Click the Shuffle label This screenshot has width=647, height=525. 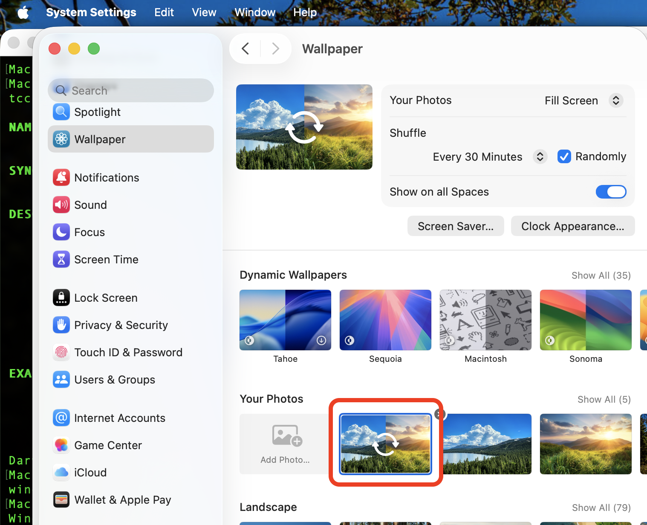408,133
